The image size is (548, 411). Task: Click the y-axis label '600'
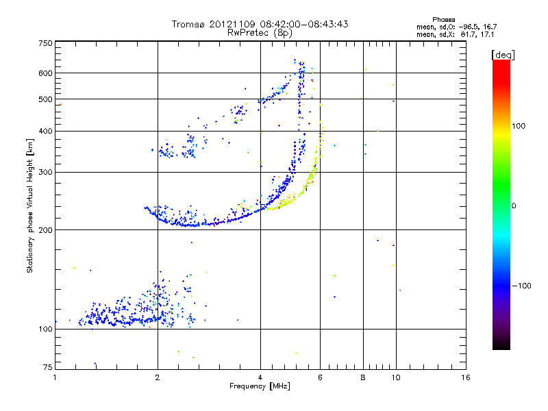tap(45, 73)
